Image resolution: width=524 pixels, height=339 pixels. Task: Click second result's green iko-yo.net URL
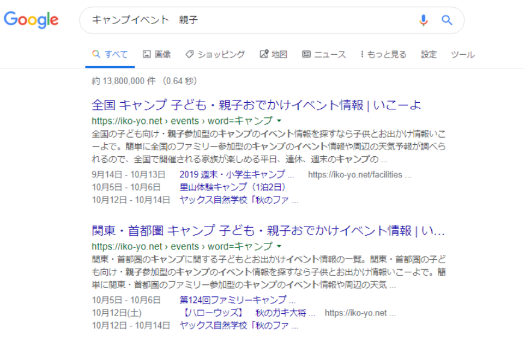click(182, 246)
